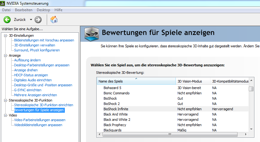Click the horizontal scroll right arrow
The image size is (260, 142).
click(246, 135)
